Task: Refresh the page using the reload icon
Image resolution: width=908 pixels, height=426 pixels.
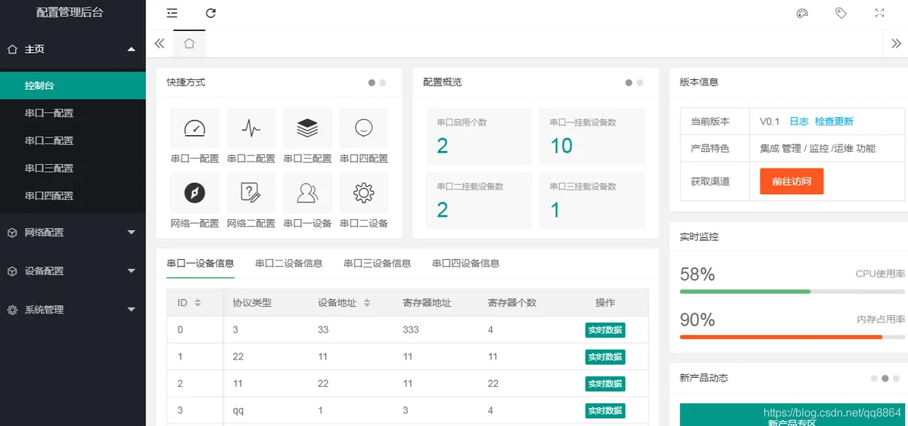Action: pos(211,13)
